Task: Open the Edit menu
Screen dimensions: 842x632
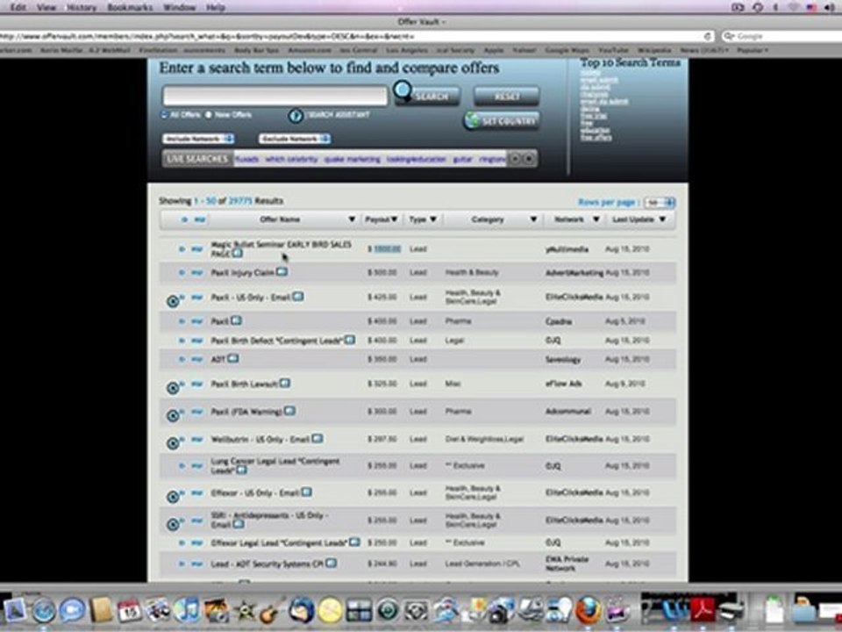Action: point(18,7)
